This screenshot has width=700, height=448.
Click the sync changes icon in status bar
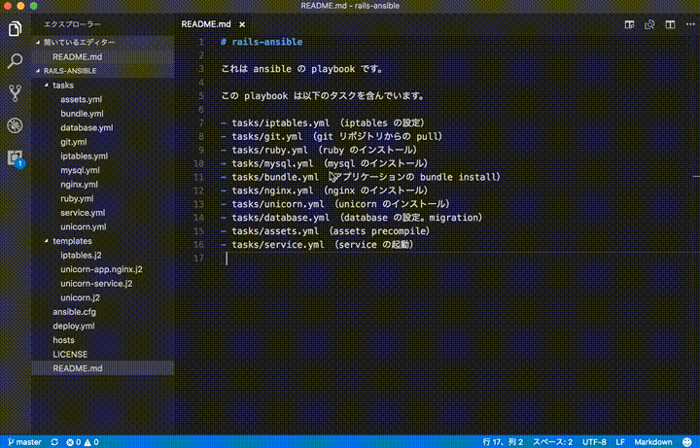(54, 442)
